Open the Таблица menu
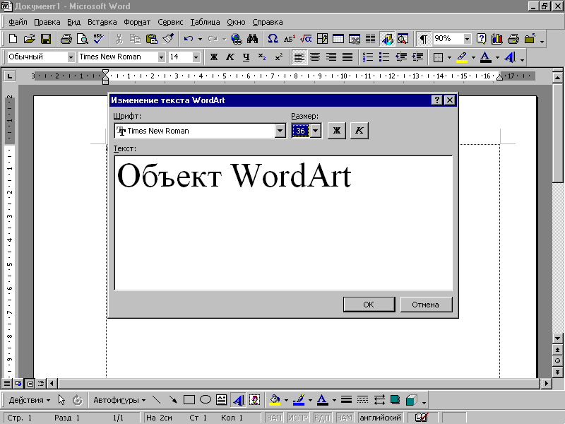Screen dimensions: 565x424 tap(205, 22)
